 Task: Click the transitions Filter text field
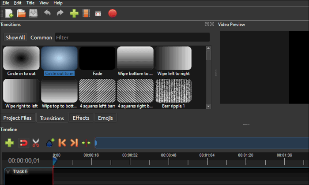[x=132, y=37]
